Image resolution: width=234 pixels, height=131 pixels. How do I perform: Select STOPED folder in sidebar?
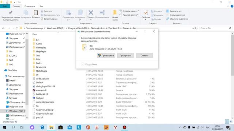pos(13,56)
